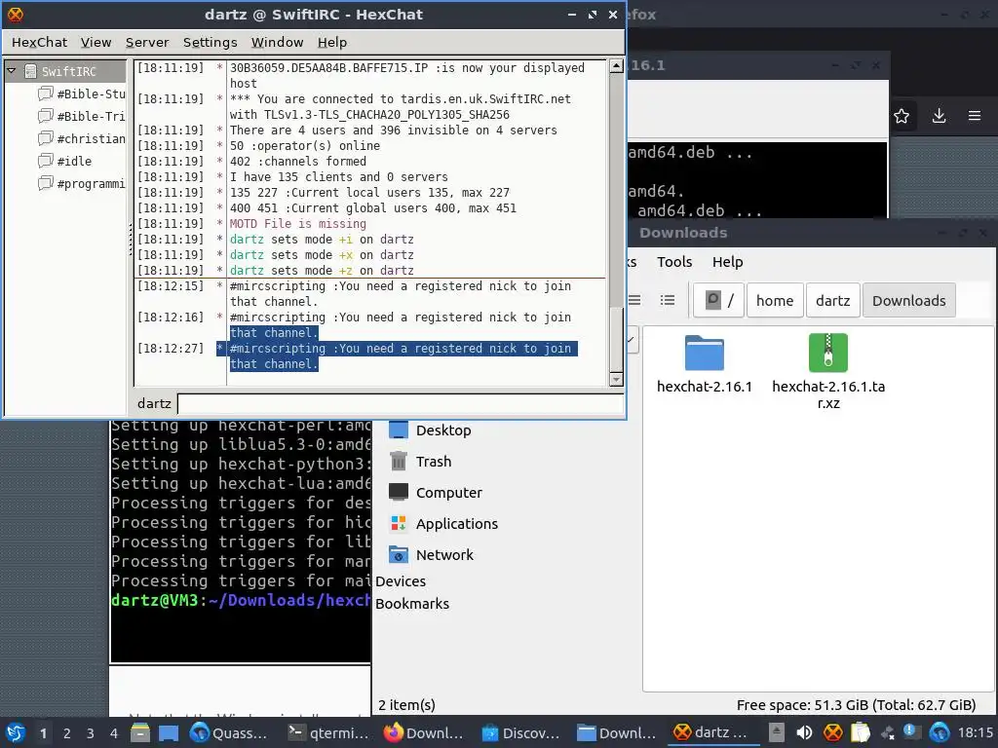Open Trash in the places sidebar
This screenshot has width=998, height=748.
tap(434, 462)
